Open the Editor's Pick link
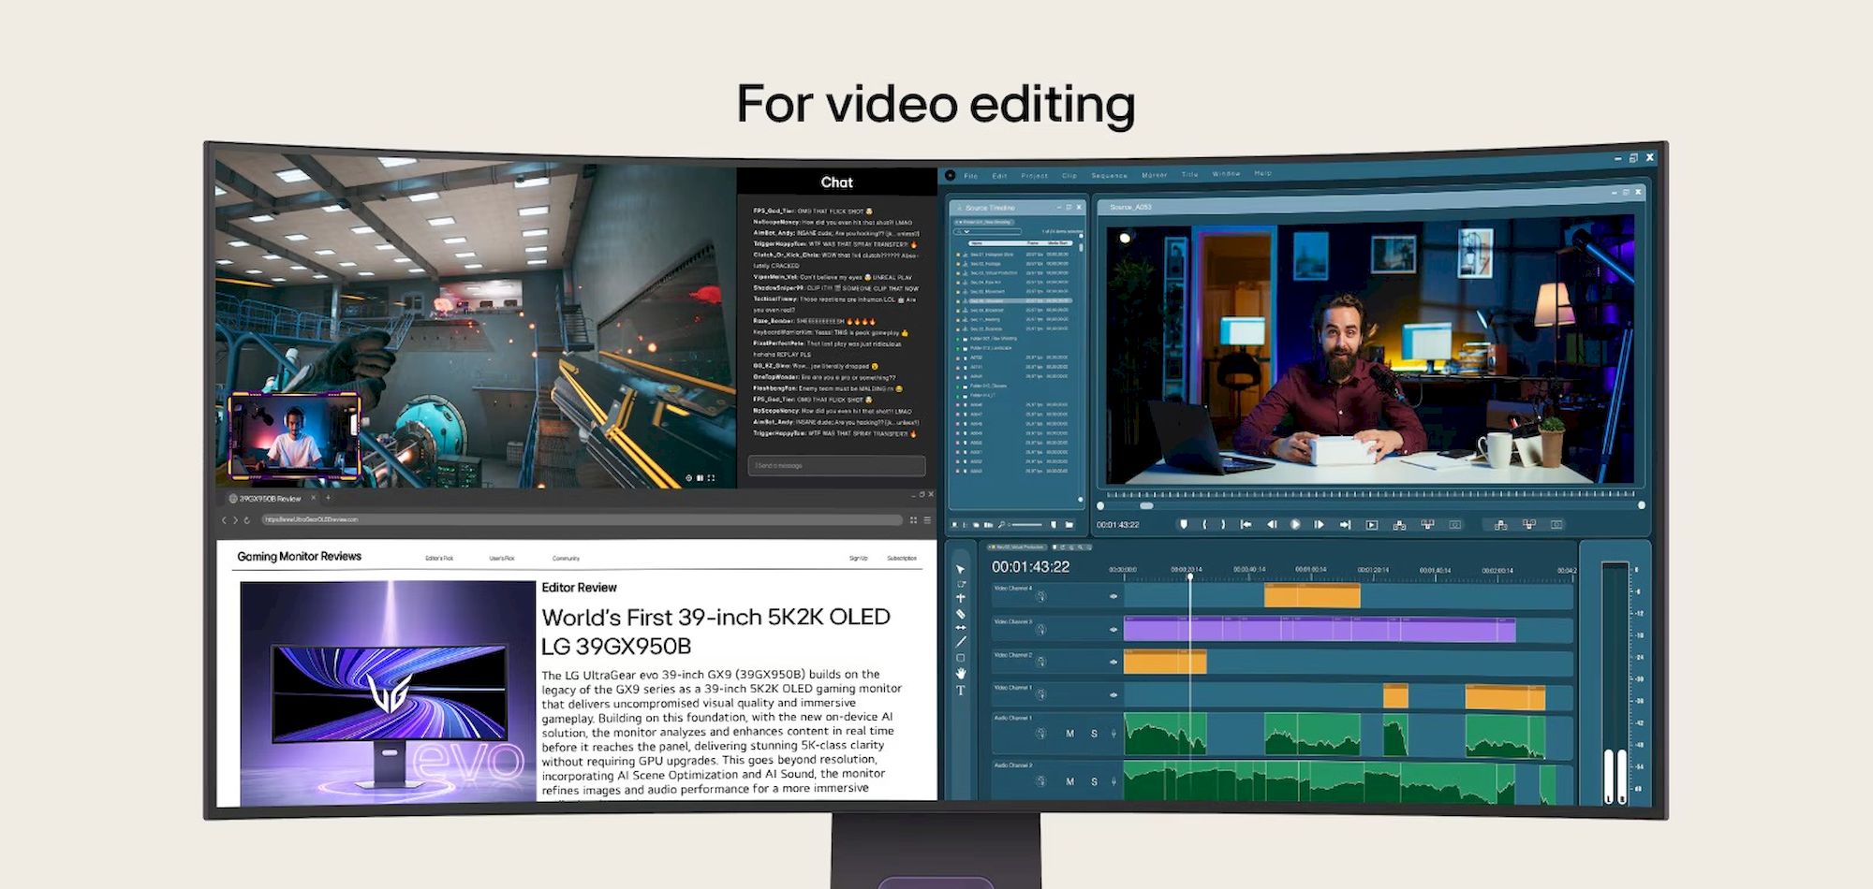Image resolution: width=1873 pixels, height=889 pixels. [438, 559]
